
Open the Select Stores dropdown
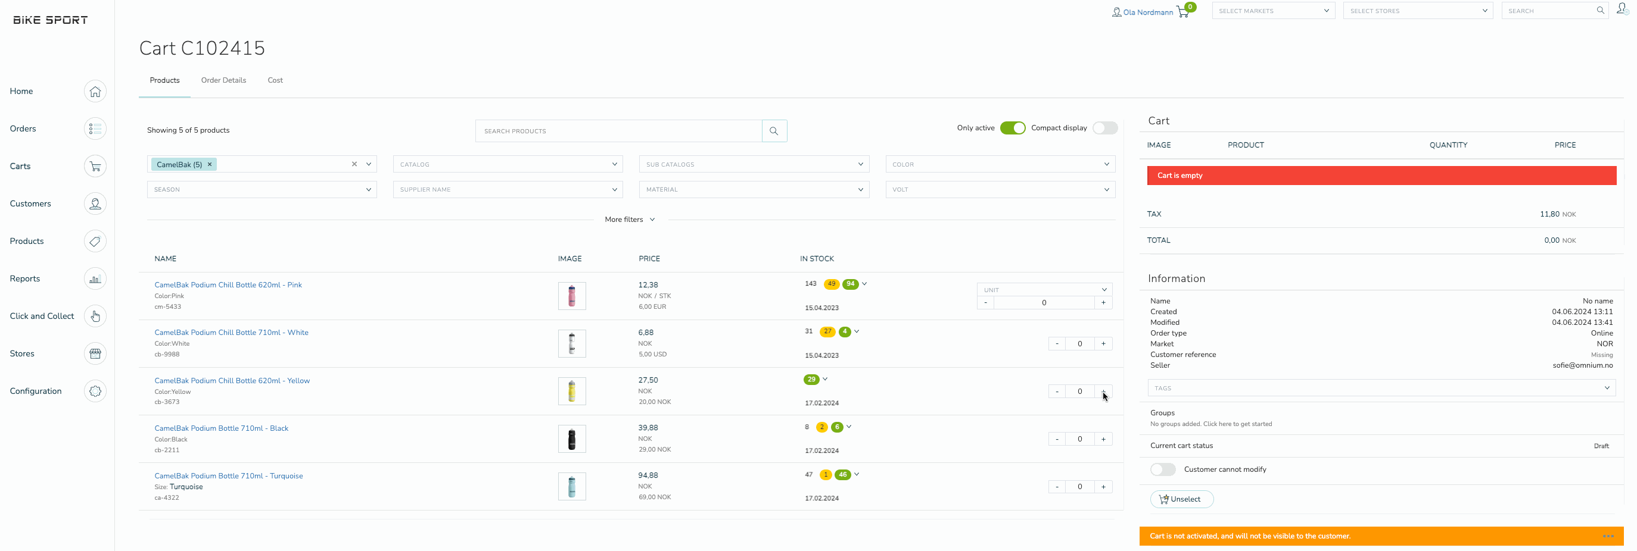click(x=1418, y=11)
